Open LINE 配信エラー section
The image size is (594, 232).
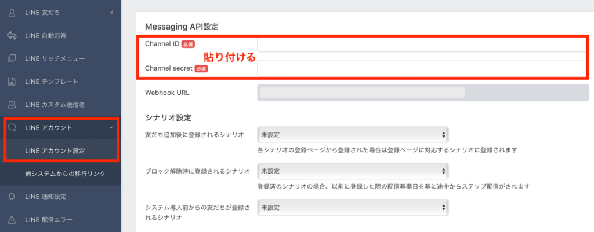[x=60, y=219]
